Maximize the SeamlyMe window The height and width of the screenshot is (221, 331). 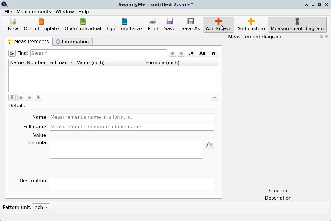[320, 5]
